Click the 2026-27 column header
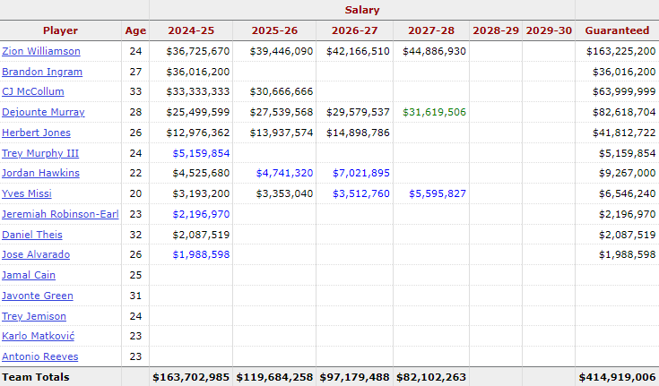The height and width of the screenshot is (386, 659). click(x=354, y=30)
